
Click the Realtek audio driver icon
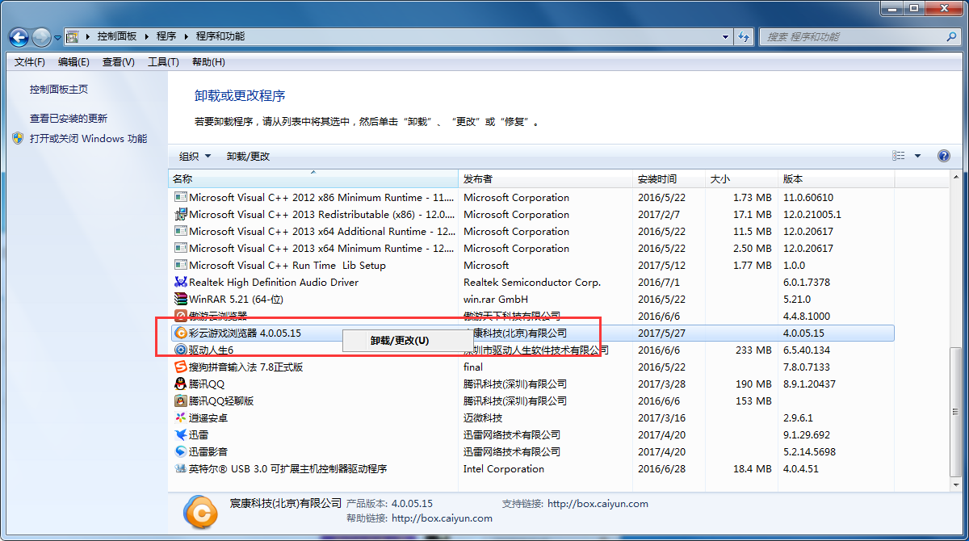point(181,283)
